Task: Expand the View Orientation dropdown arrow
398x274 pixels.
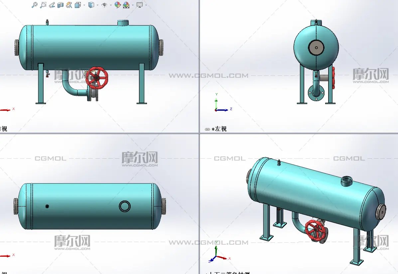Action: [x=84, y=5]
